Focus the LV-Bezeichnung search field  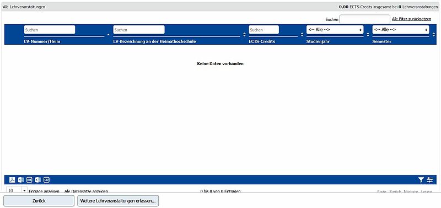tap(139, 30)
